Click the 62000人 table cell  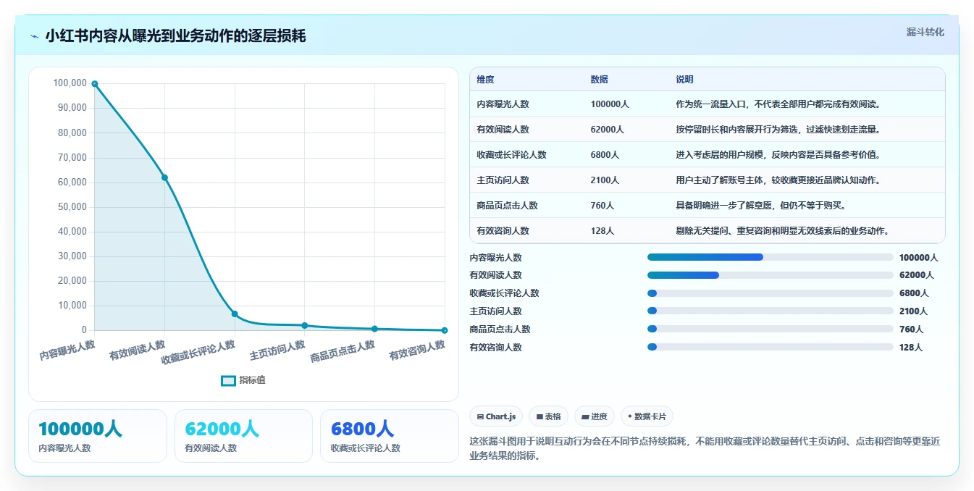[x=608, y=130]
